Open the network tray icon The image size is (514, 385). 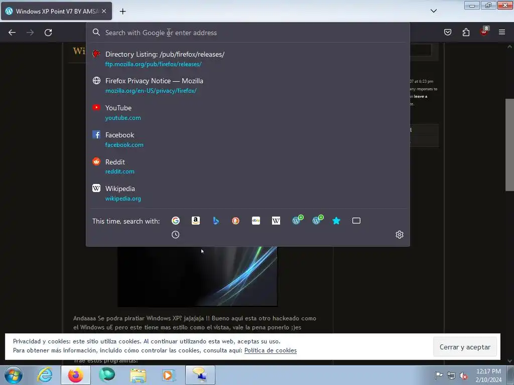click(451, 375)
